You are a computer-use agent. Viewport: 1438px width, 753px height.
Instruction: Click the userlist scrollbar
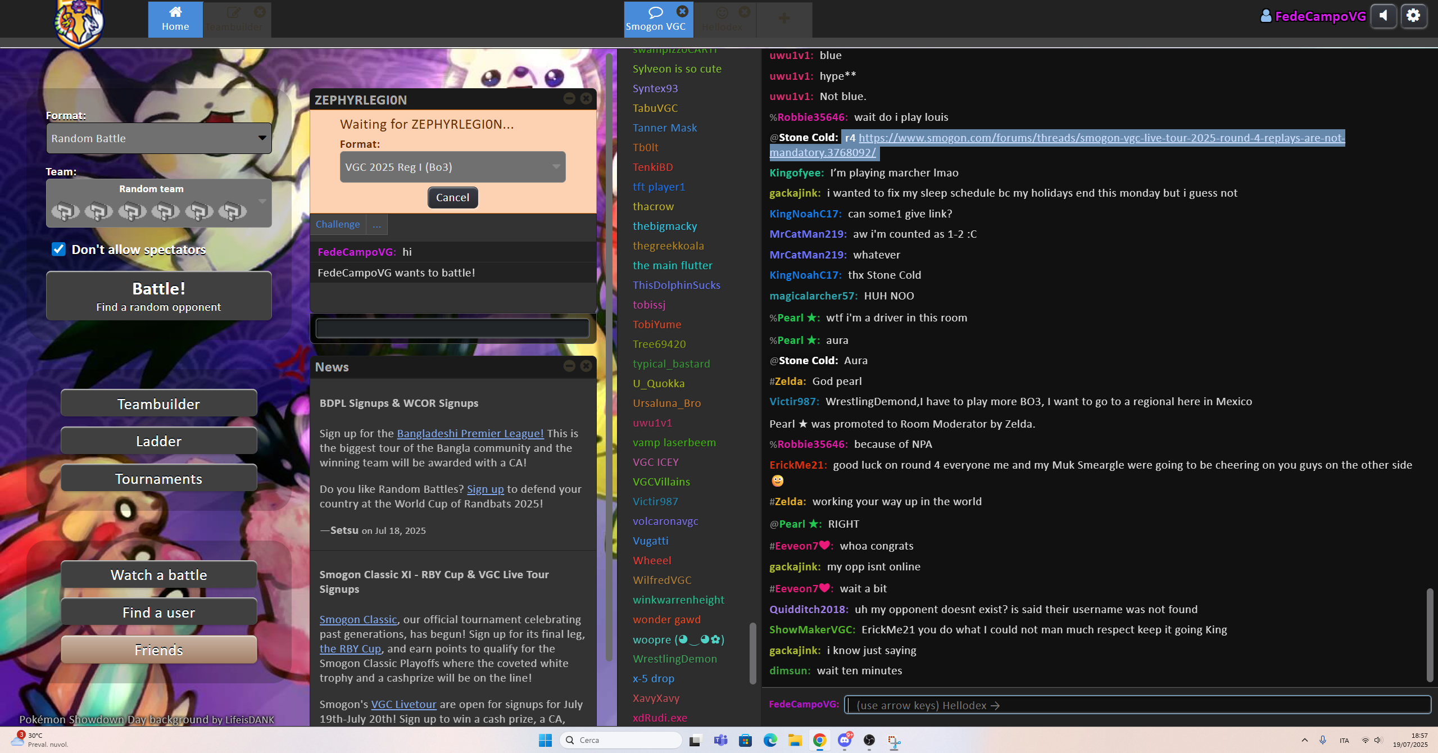(752, 654)
